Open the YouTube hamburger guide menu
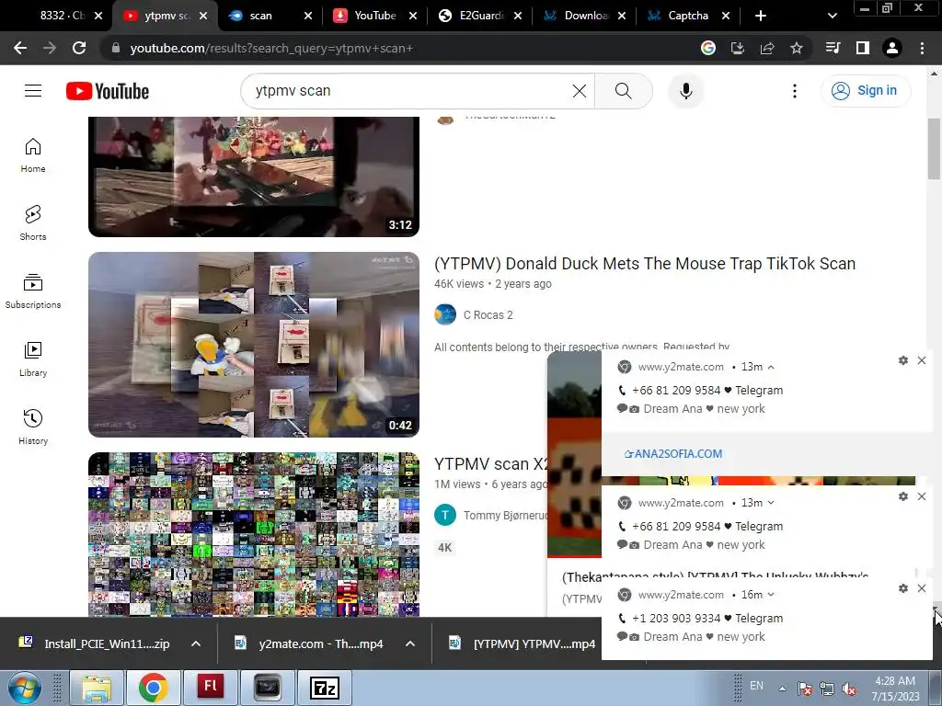 [x=33, y=91]
